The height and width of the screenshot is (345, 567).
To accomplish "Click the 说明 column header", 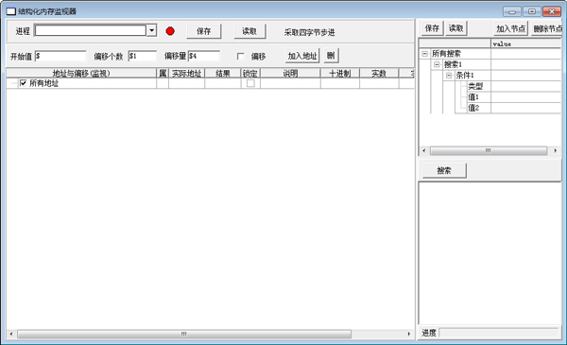I will point(290,74).
